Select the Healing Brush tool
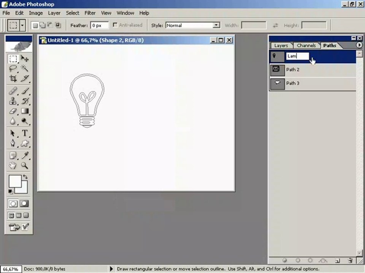365x273 pixels. click(x=13, y=91)
